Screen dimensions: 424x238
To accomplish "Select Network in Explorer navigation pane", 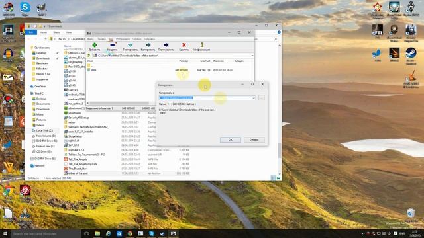I will pos(40,166).
